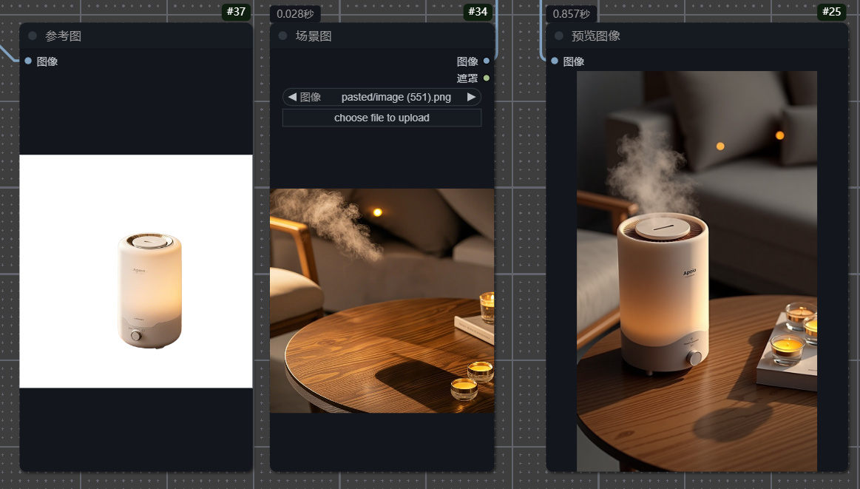Collapse the 预览图像 node with its title circle
The image size is (860, 489).
pyautogui.click(x=558, y=35)
